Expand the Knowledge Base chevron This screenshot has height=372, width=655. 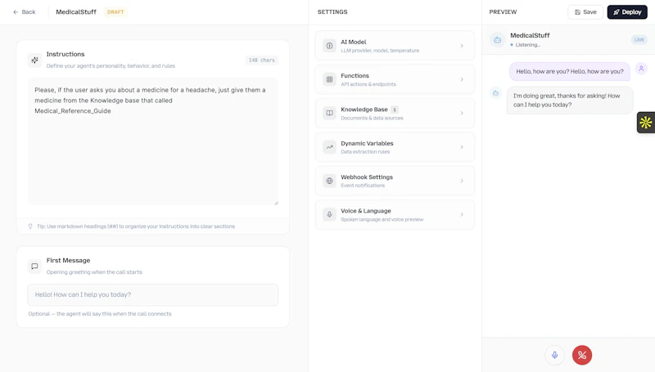(462, 113)
